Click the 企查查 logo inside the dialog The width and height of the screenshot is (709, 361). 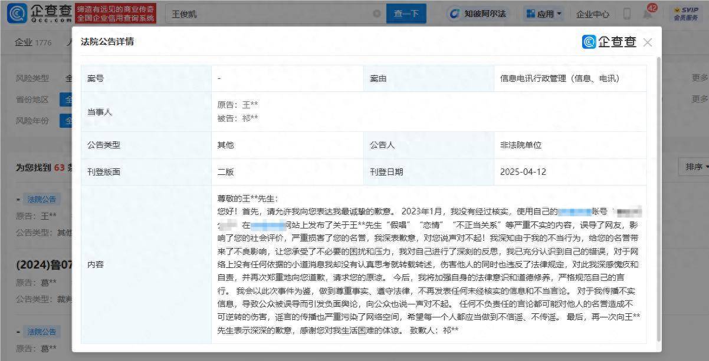608,42
